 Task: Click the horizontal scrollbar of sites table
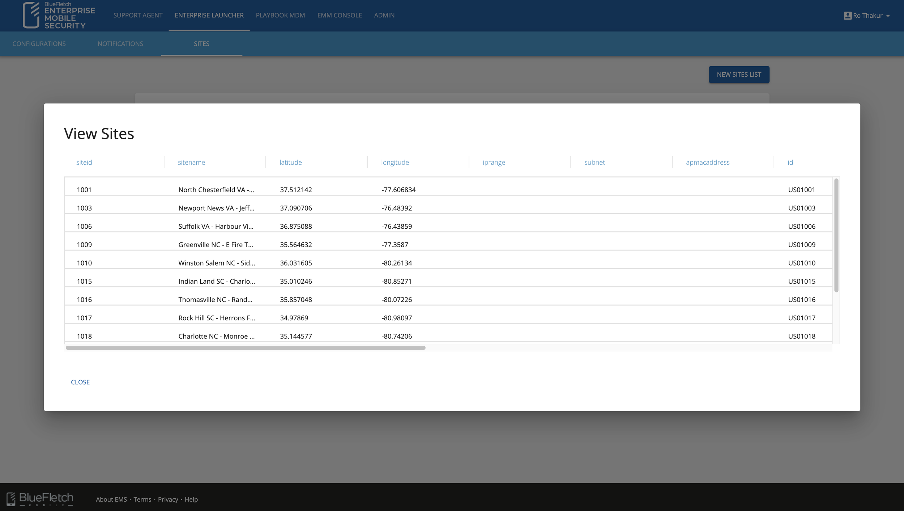point(245,348)
